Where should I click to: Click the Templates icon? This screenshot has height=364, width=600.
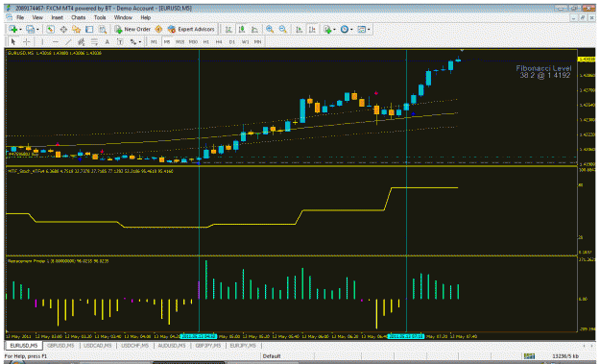(x=361, y=29)
